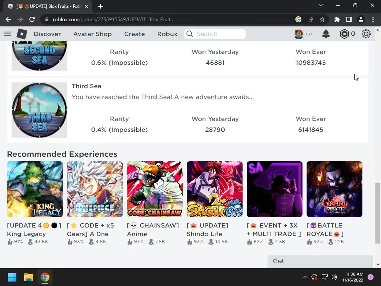This screenshot has height=286, width=381.
Task: Go to the Create page
Action: (134, 34)
